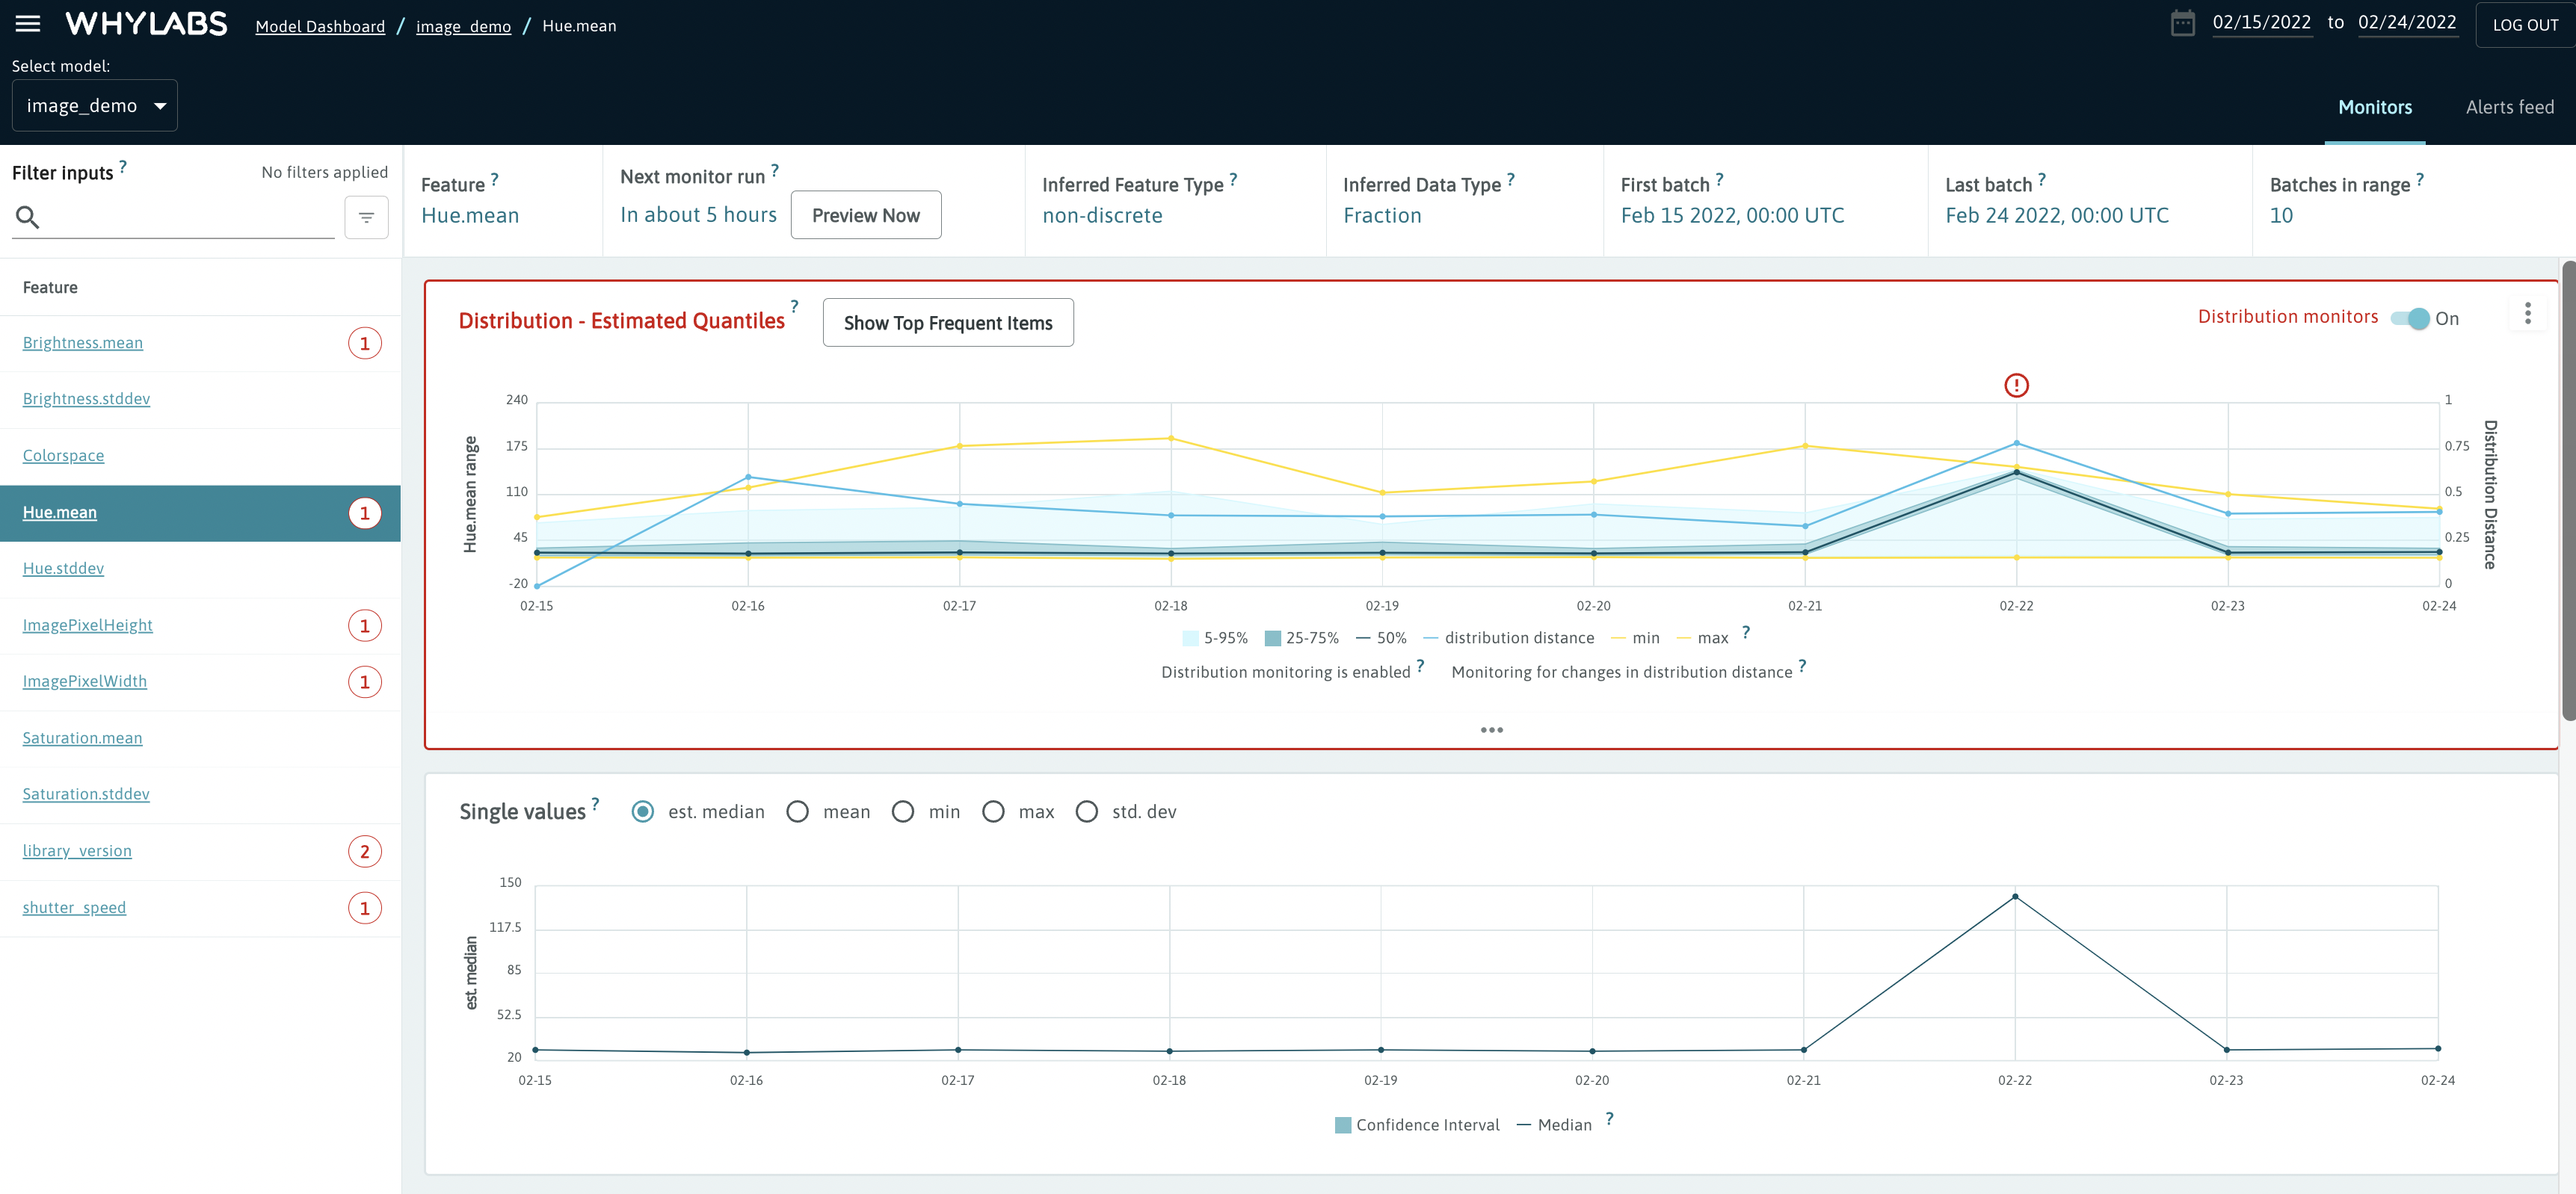Click the calendar date range icon

pyautogui.click(x=2182, y=24)
